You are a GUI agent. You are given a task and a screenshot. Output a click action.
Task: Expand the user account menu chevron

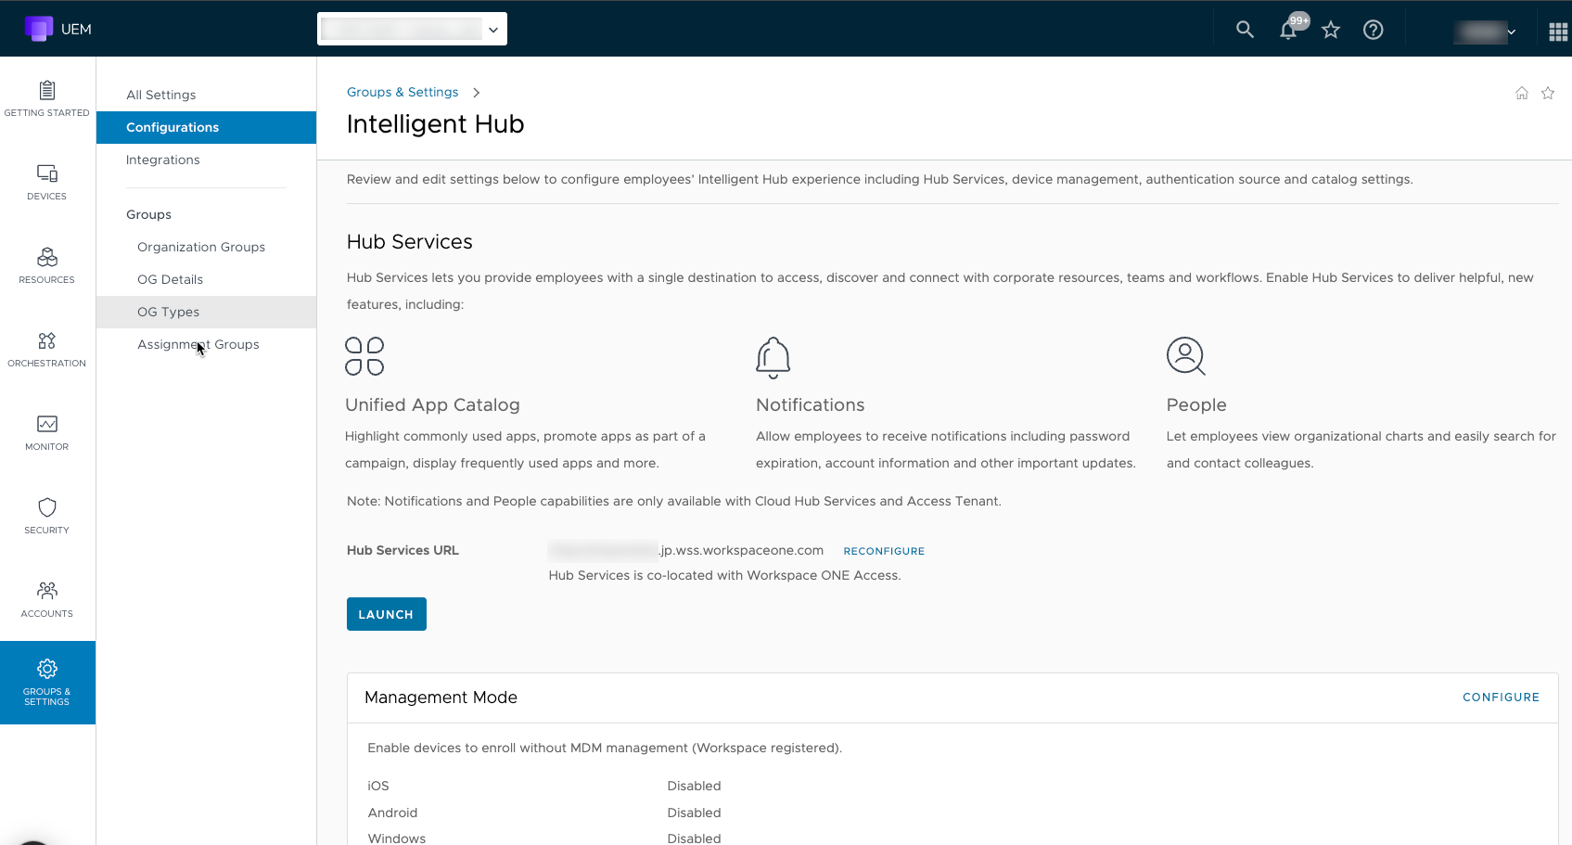click(1512, 32)
